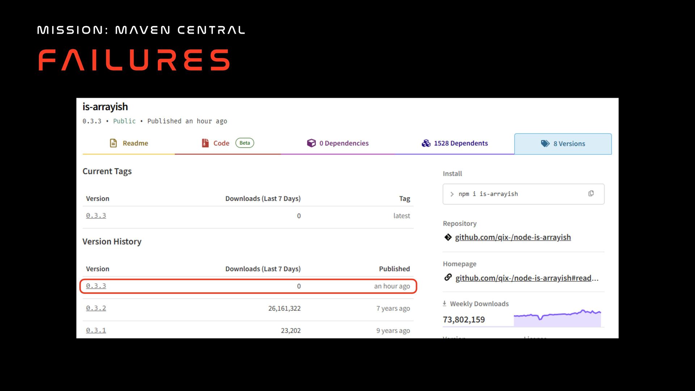Click the npm i is-arrayish install field
The height and width of the screenshot is (391, 695).
[x=514, y=194]
